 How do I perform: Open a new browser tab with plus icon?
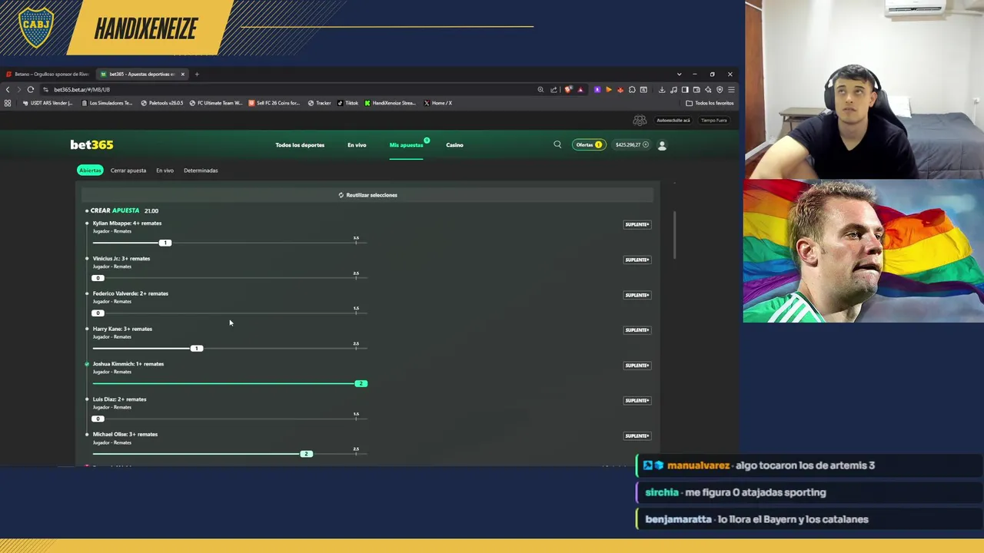tap(197, 75)
